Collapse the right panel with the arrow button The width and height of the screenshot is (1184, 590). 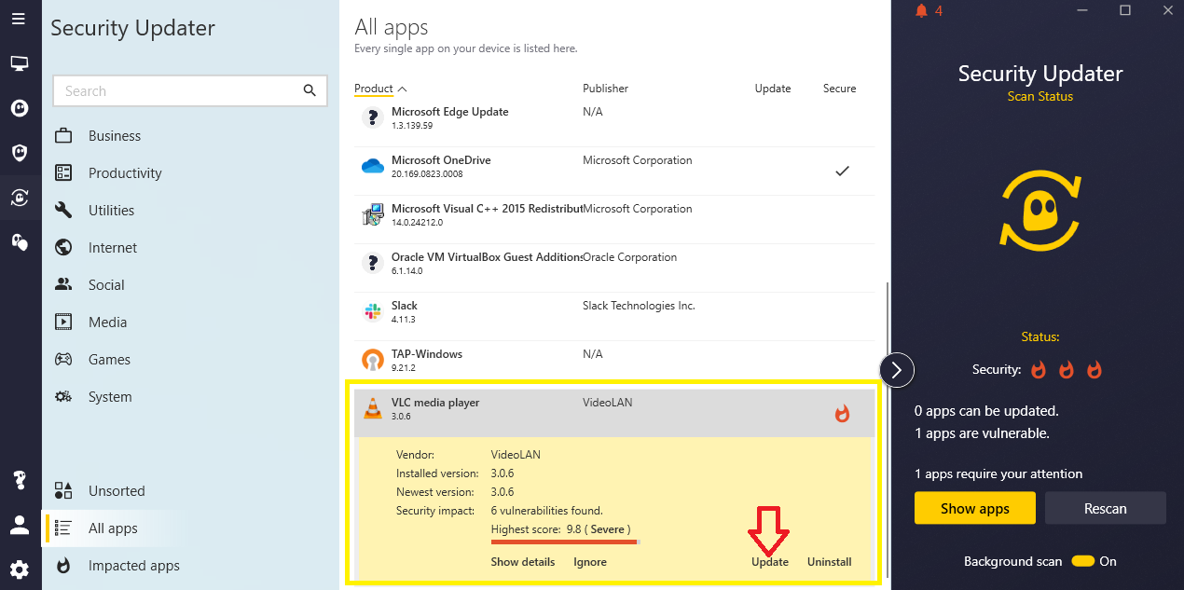coord(897,370)
